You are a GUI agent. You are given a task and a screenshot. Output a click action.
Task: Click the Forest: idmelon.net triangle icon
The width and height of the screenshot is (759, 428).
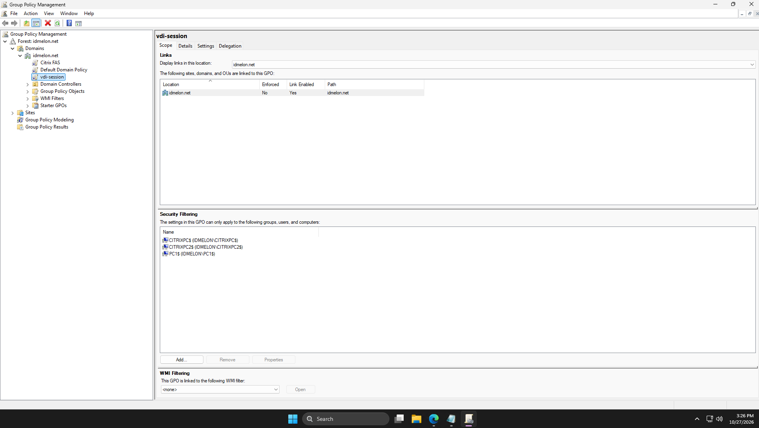point(13,41)
